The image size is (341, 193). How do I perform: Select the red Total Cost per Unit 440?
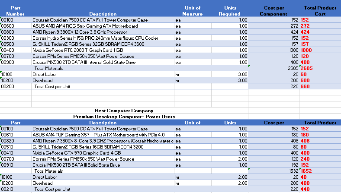coord(305,189)
